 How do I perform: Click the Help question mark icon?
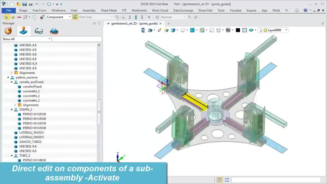pyautogui.click(x=305, y=10)
